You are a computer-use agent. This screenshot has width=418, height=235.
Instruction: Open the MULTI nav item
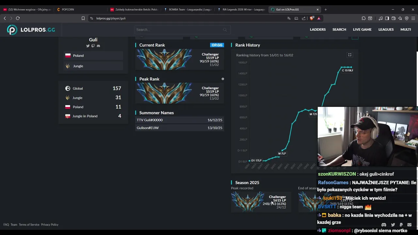tap(406, 29)
